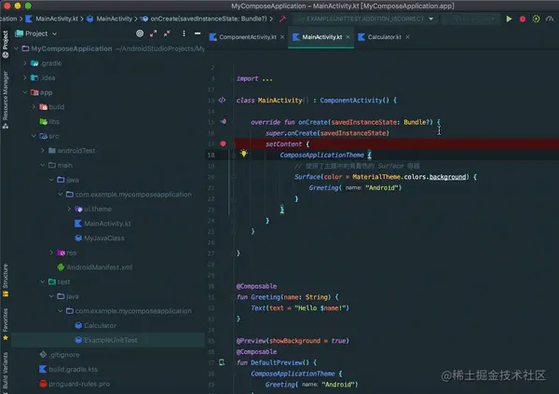Click MainActivity class in the breadcrumb bar
Viewport: 559px width, 394px height.
click(x=110, y=19)
